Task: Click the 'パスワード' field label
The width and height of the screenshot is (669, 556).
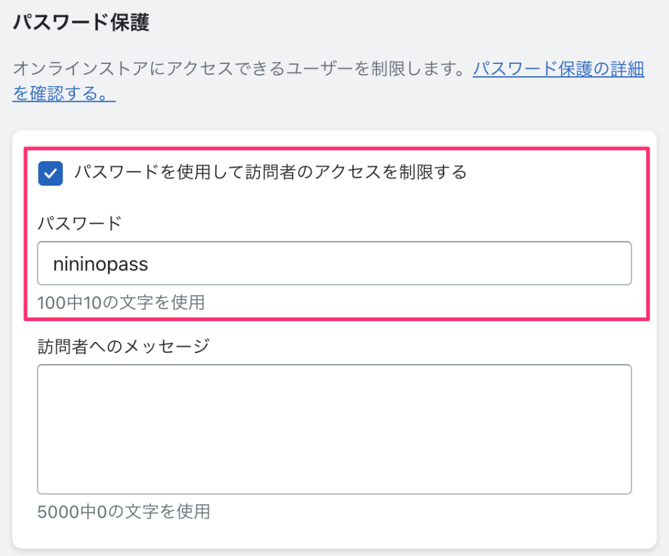Action: (80, 223)
